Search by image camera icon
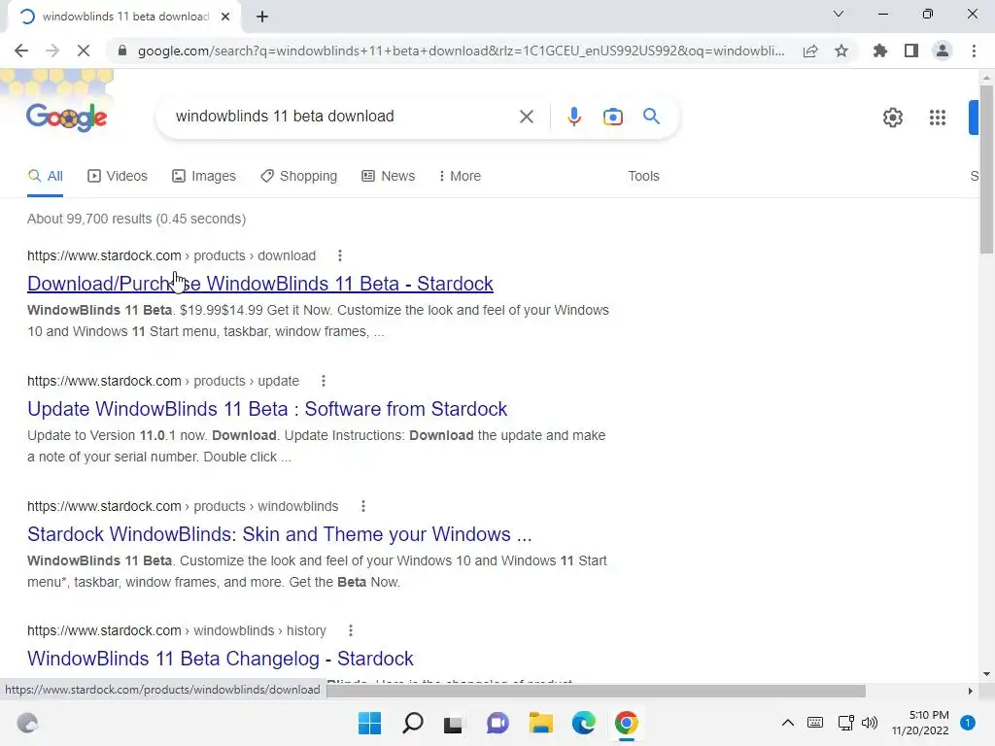This screenshot has height=746, width=995. (613, 117)
